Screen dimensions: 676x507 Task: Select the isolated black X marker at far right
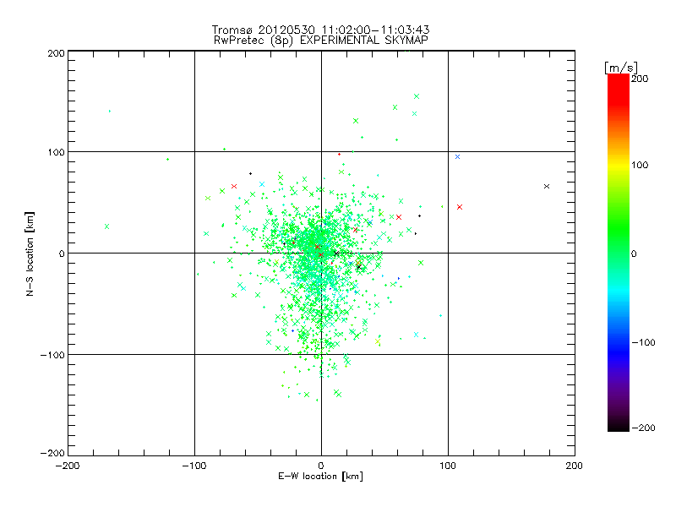(x=547, y=186)
